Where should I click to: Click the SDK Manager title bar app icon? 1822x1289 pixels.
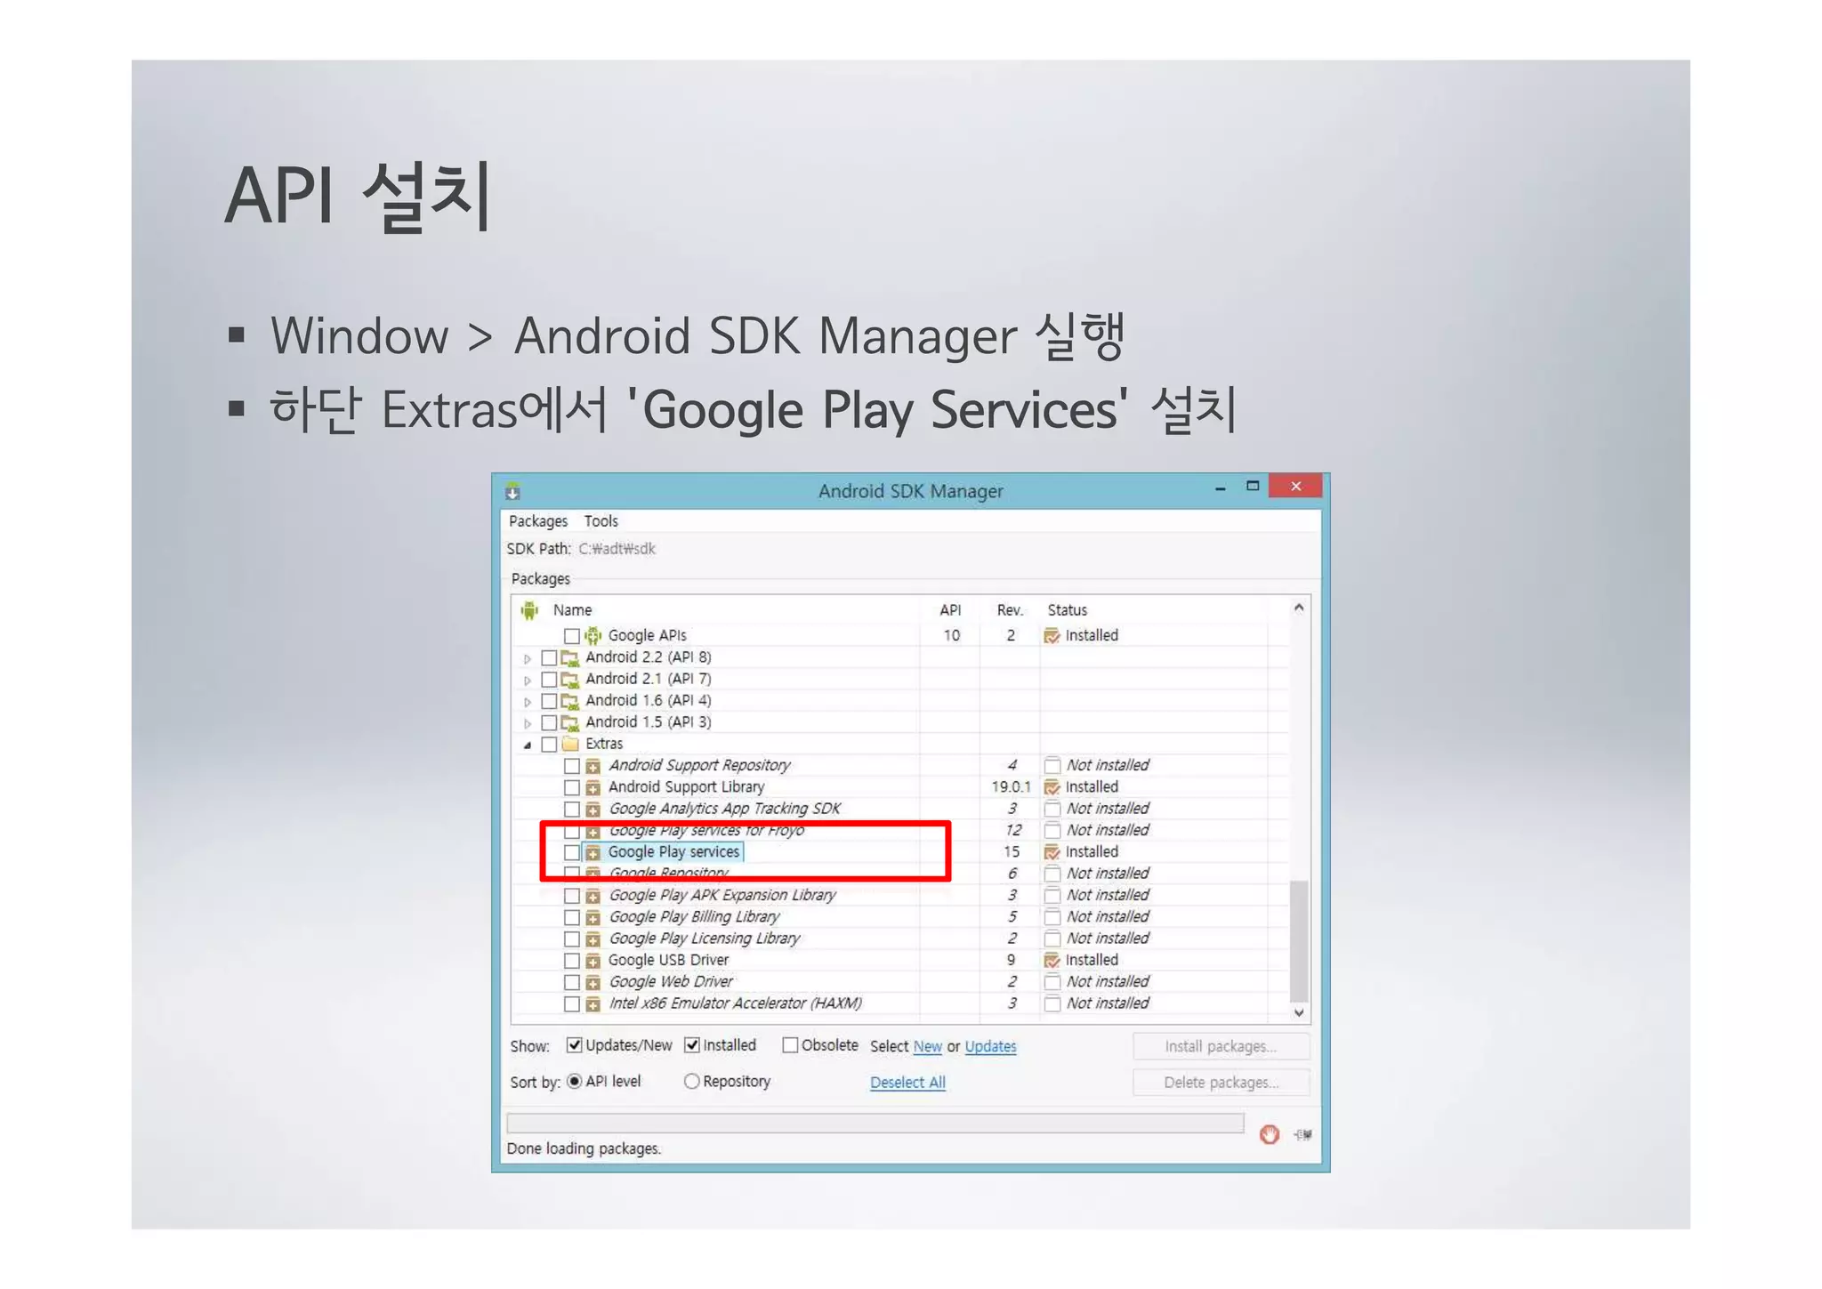coord(512,492)
